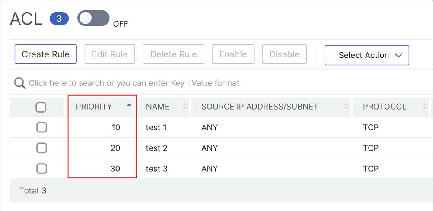433x211 pixels.
Task: Click the test 3 rule name
Action: [156, 169]
